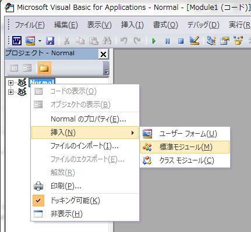This screenshot has height=232, width=251.
Task: Click the menu bar drag handle
Action: 9,24
